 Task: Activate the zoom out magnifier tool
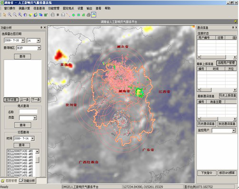coord(15,15)
